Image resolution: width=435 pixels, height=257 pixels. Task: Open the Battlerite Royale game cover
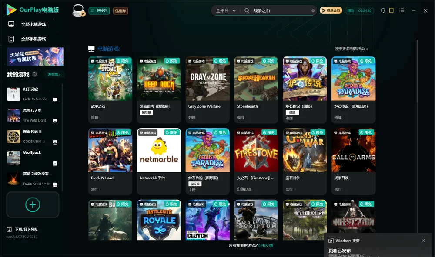(x=159, y=220)
